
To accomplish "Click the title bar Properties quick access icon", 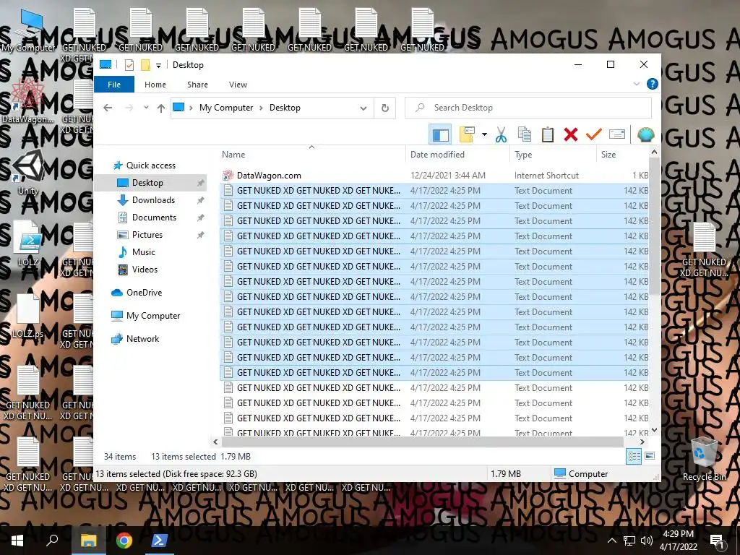I will [129, 65].
